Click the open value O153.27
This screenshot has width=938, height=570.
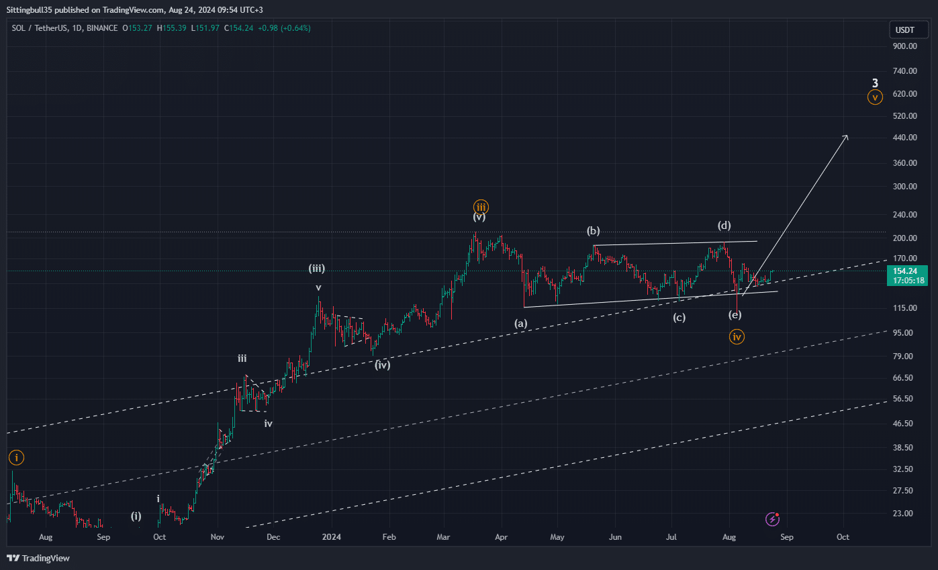click(x=137, y=28)
